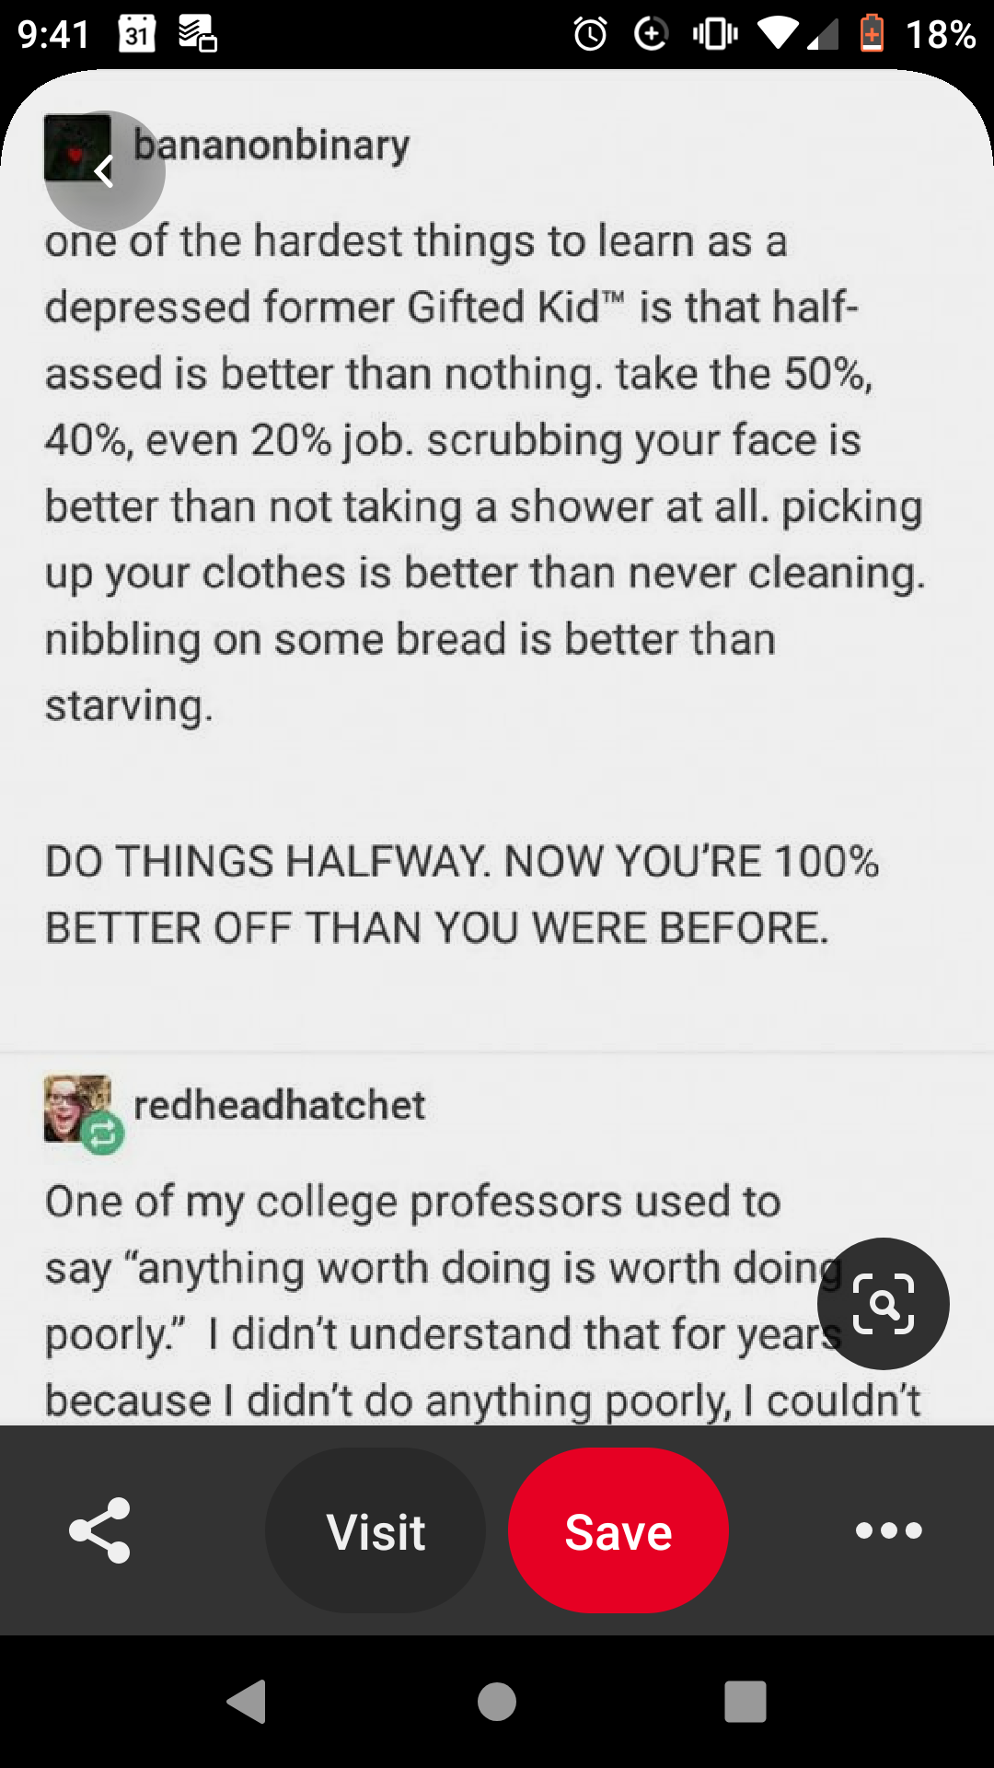
Task: Open the visual search lens icon
Action: (x=884, y=1304)
